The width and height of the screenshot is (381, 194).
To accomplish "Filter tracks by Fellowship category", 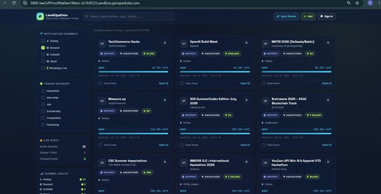I will (x=43, y=125).
